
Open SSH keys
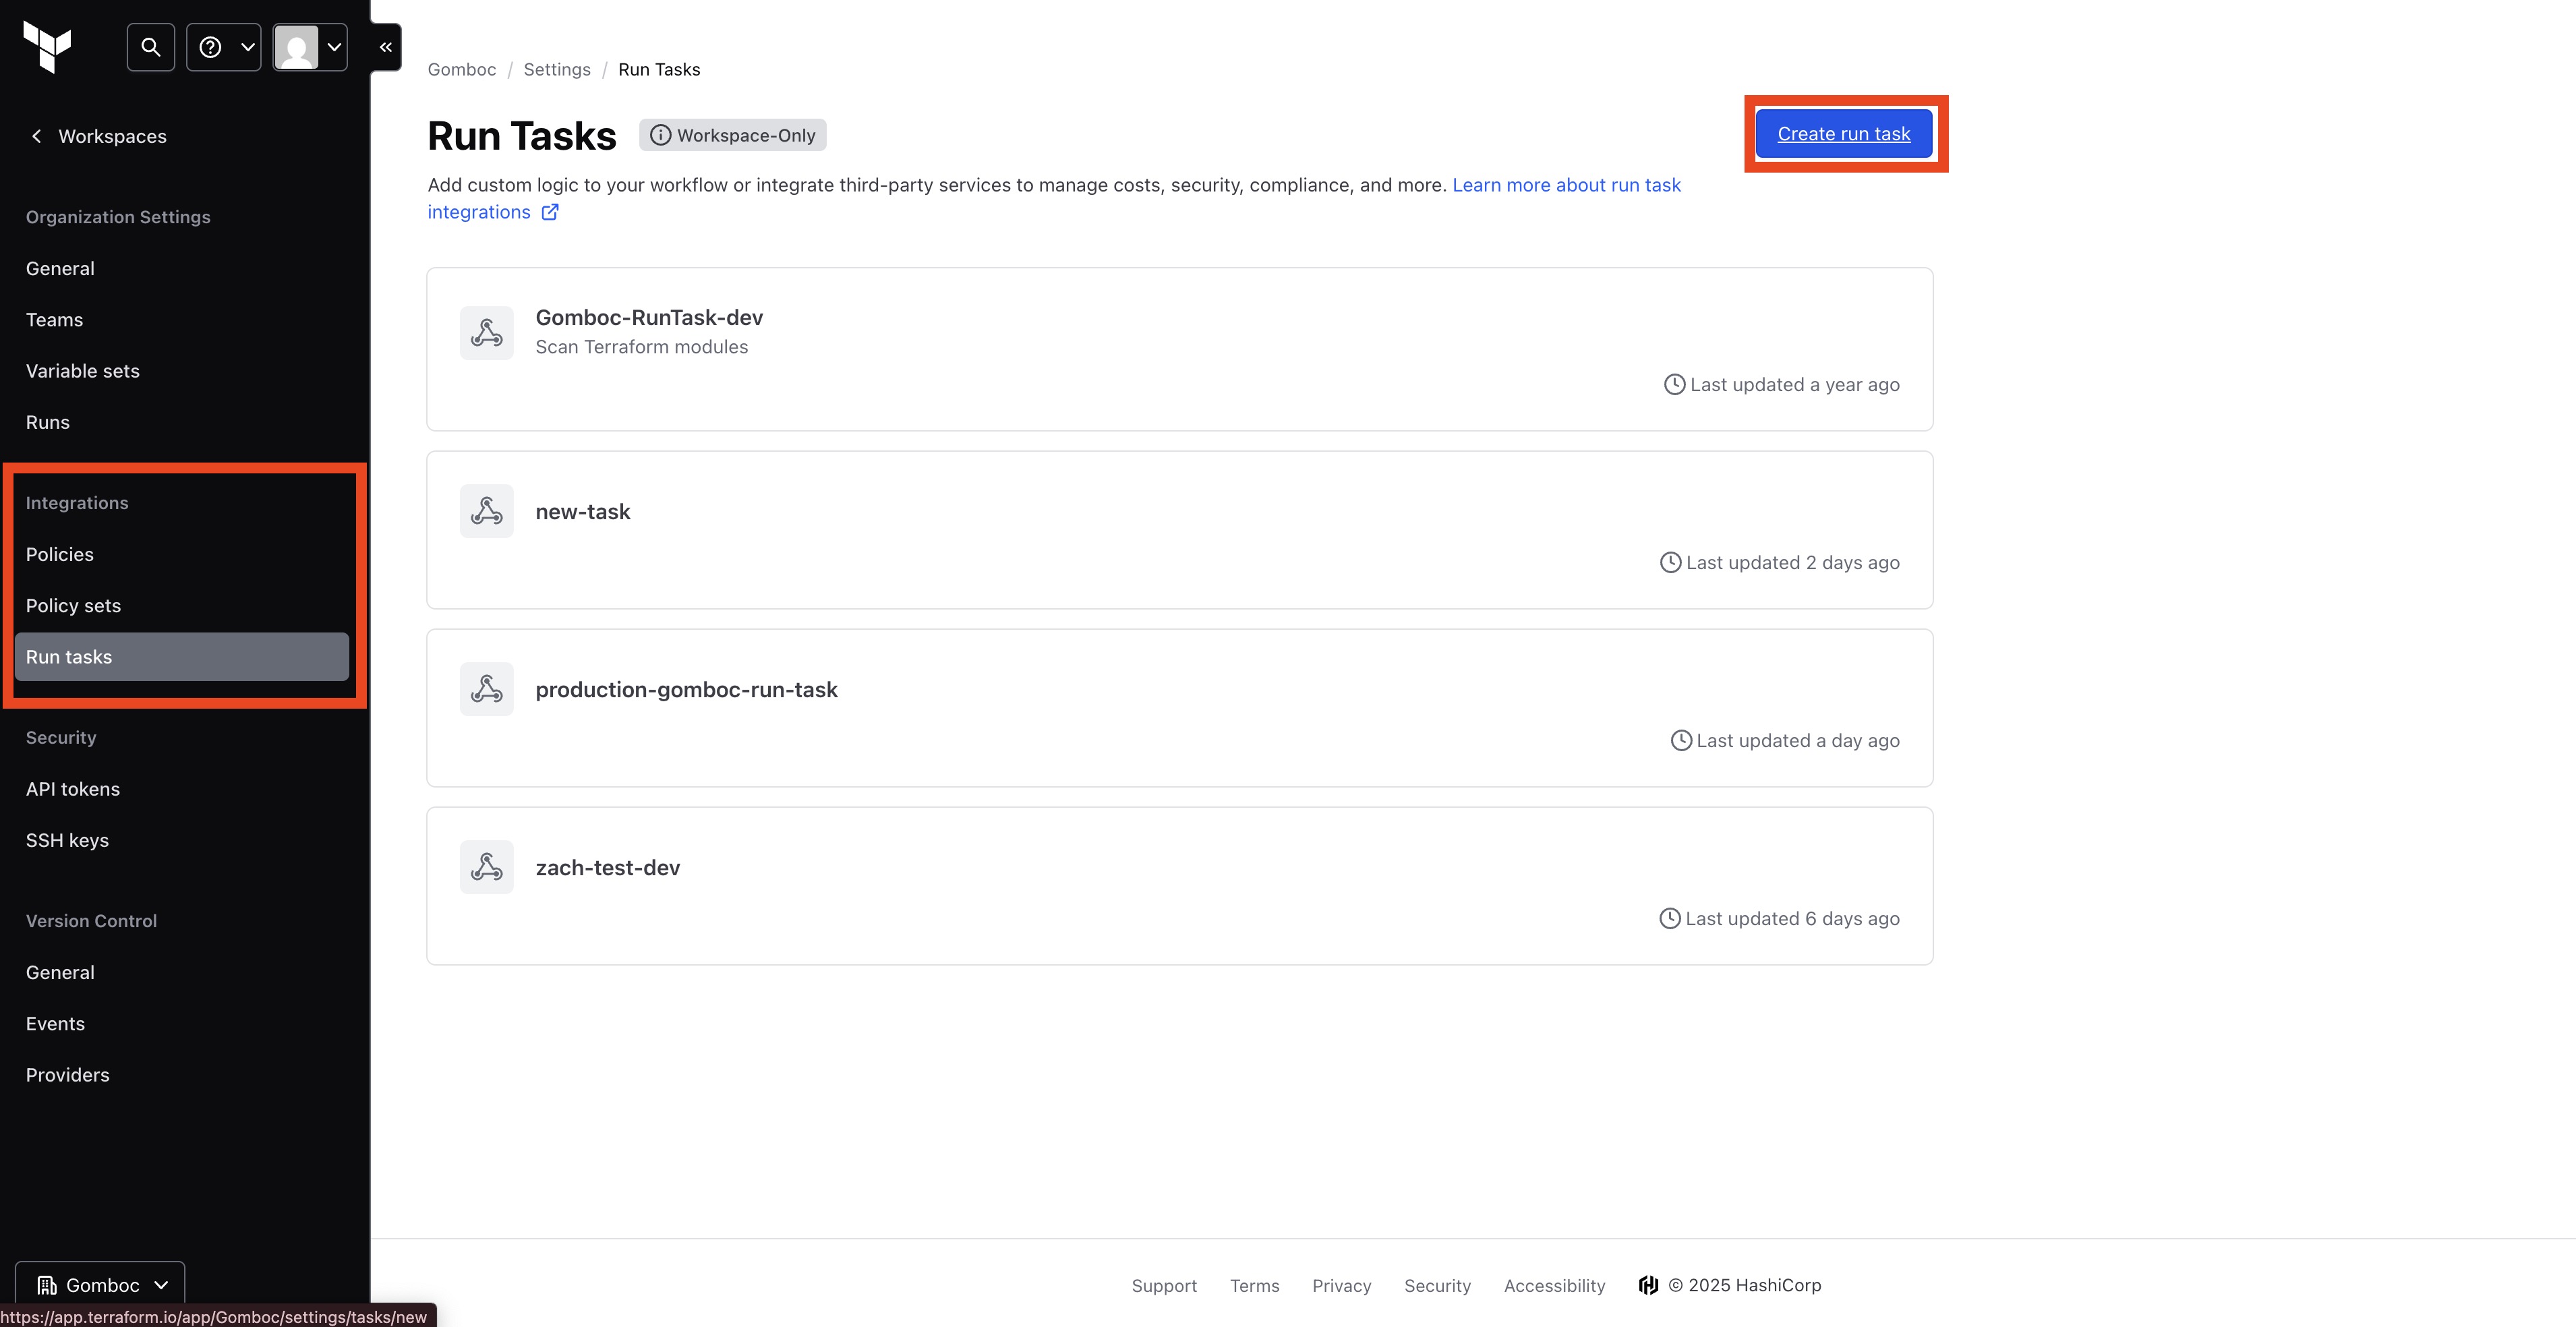click(x=67, y=840)
